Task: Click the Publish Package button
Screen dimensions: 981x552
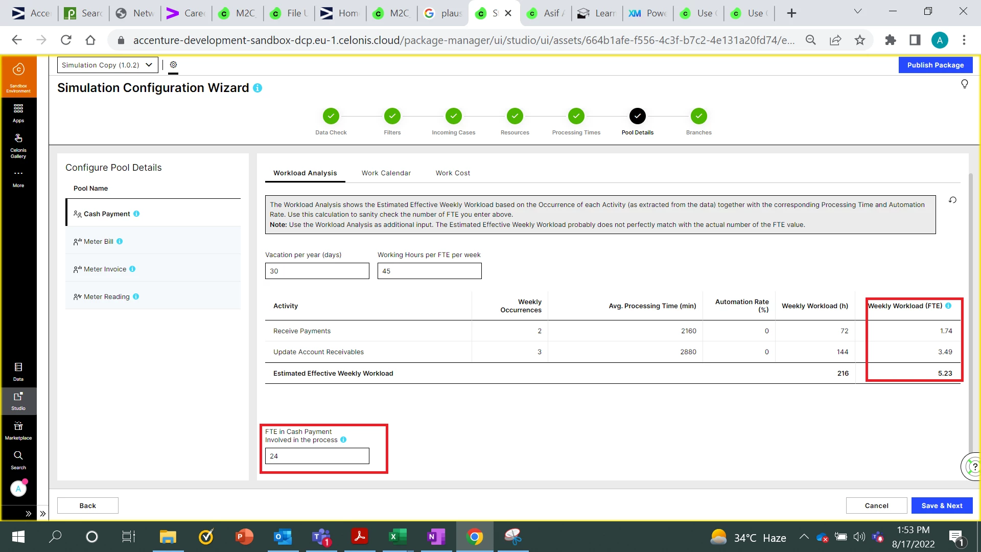Action: pyautogui.click(x=935, y=65)
